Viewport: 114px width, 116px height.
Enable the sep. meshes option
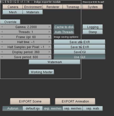point(73,108)
